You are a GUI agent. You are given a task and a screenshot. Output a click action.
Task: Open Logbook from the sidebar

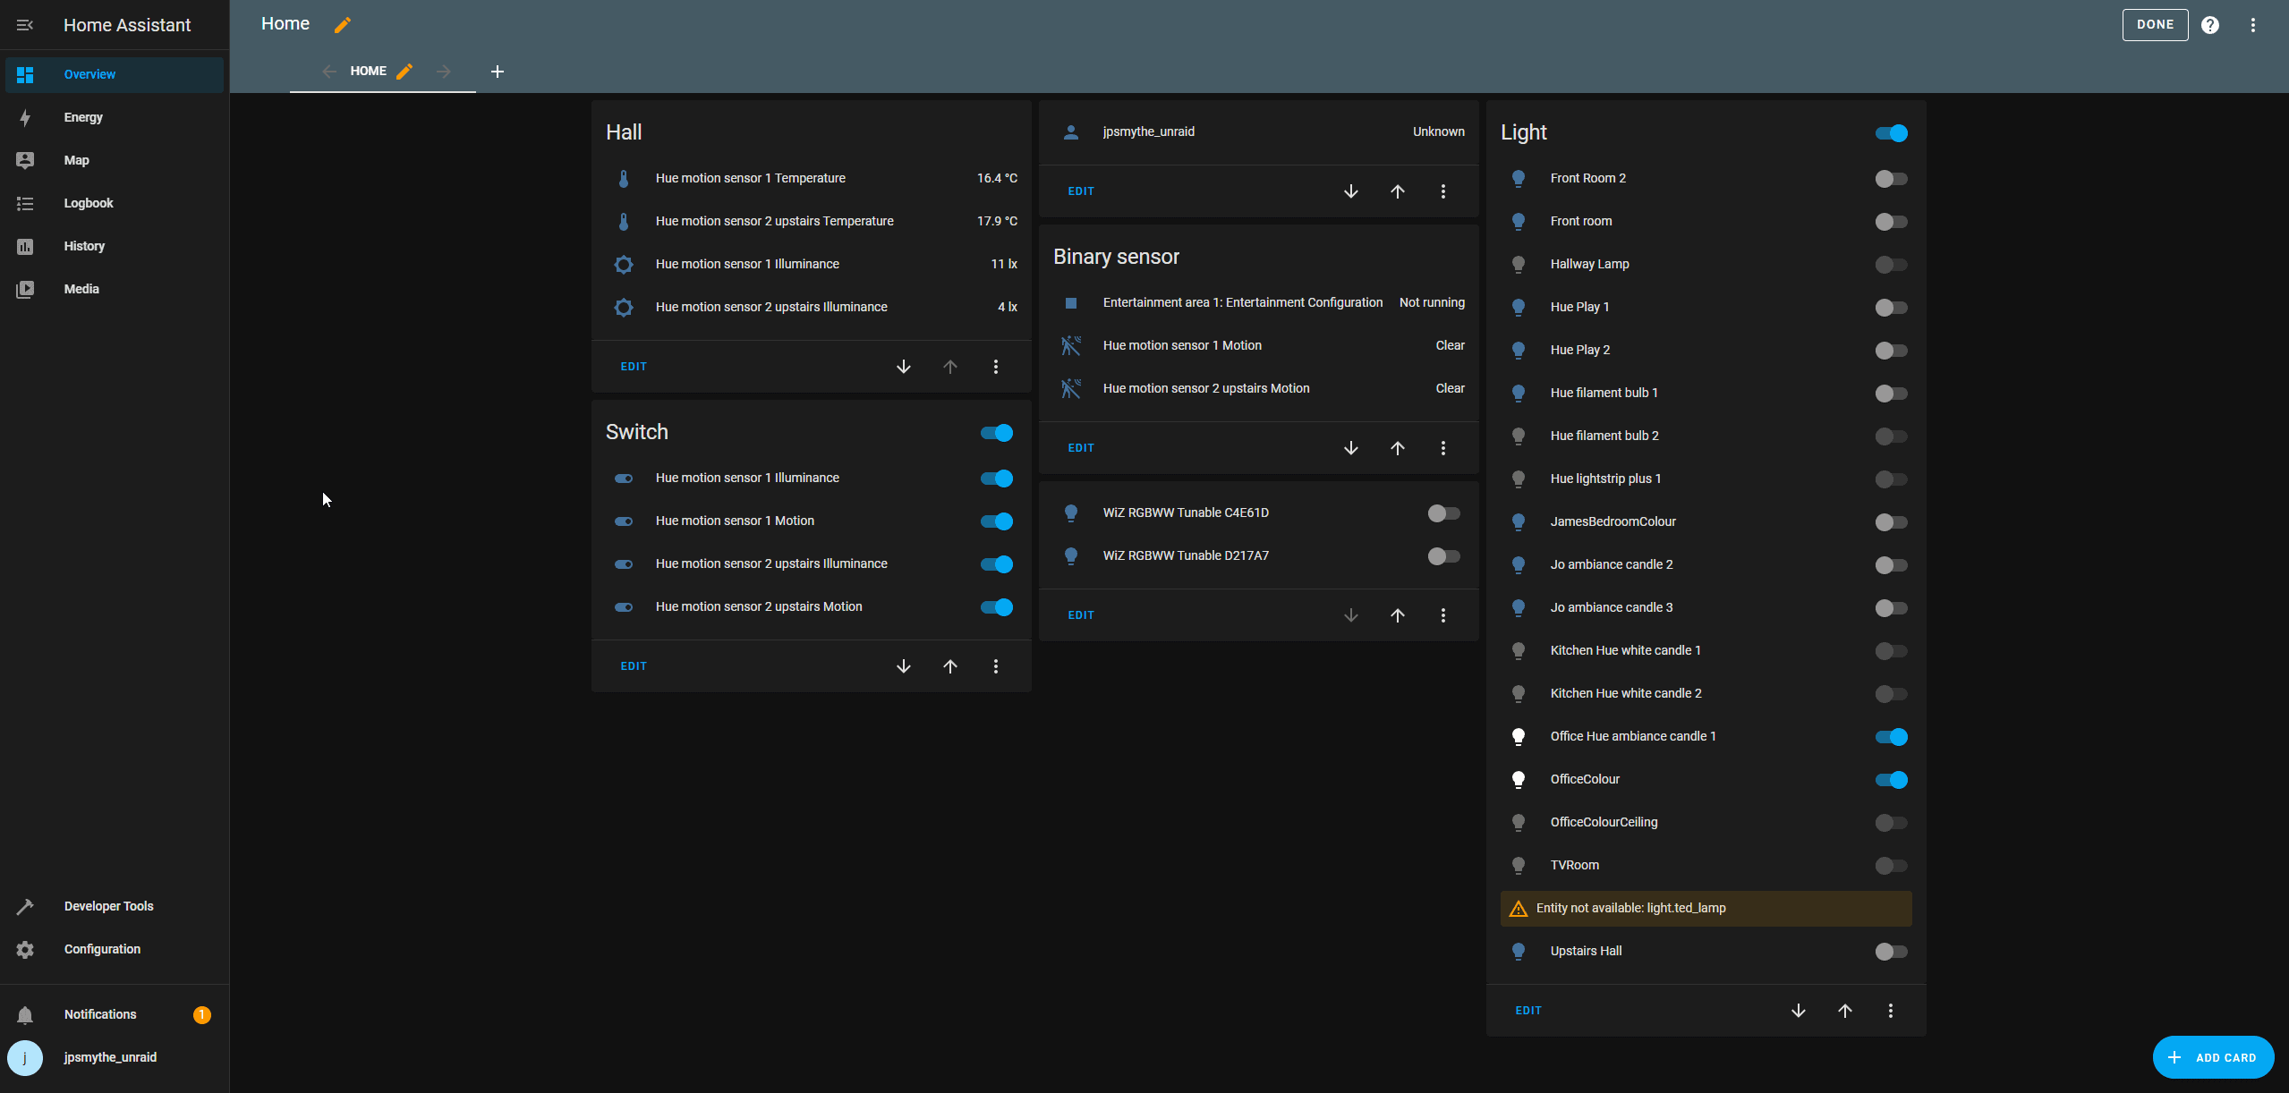tap(89, 203)
